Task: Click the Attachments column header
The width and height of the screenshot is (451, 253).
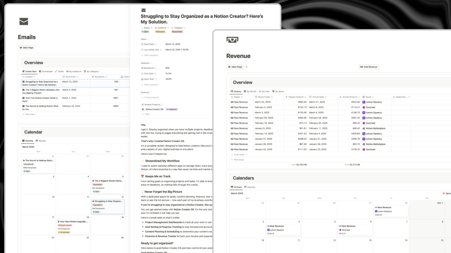Action: (x=401, y=97)
